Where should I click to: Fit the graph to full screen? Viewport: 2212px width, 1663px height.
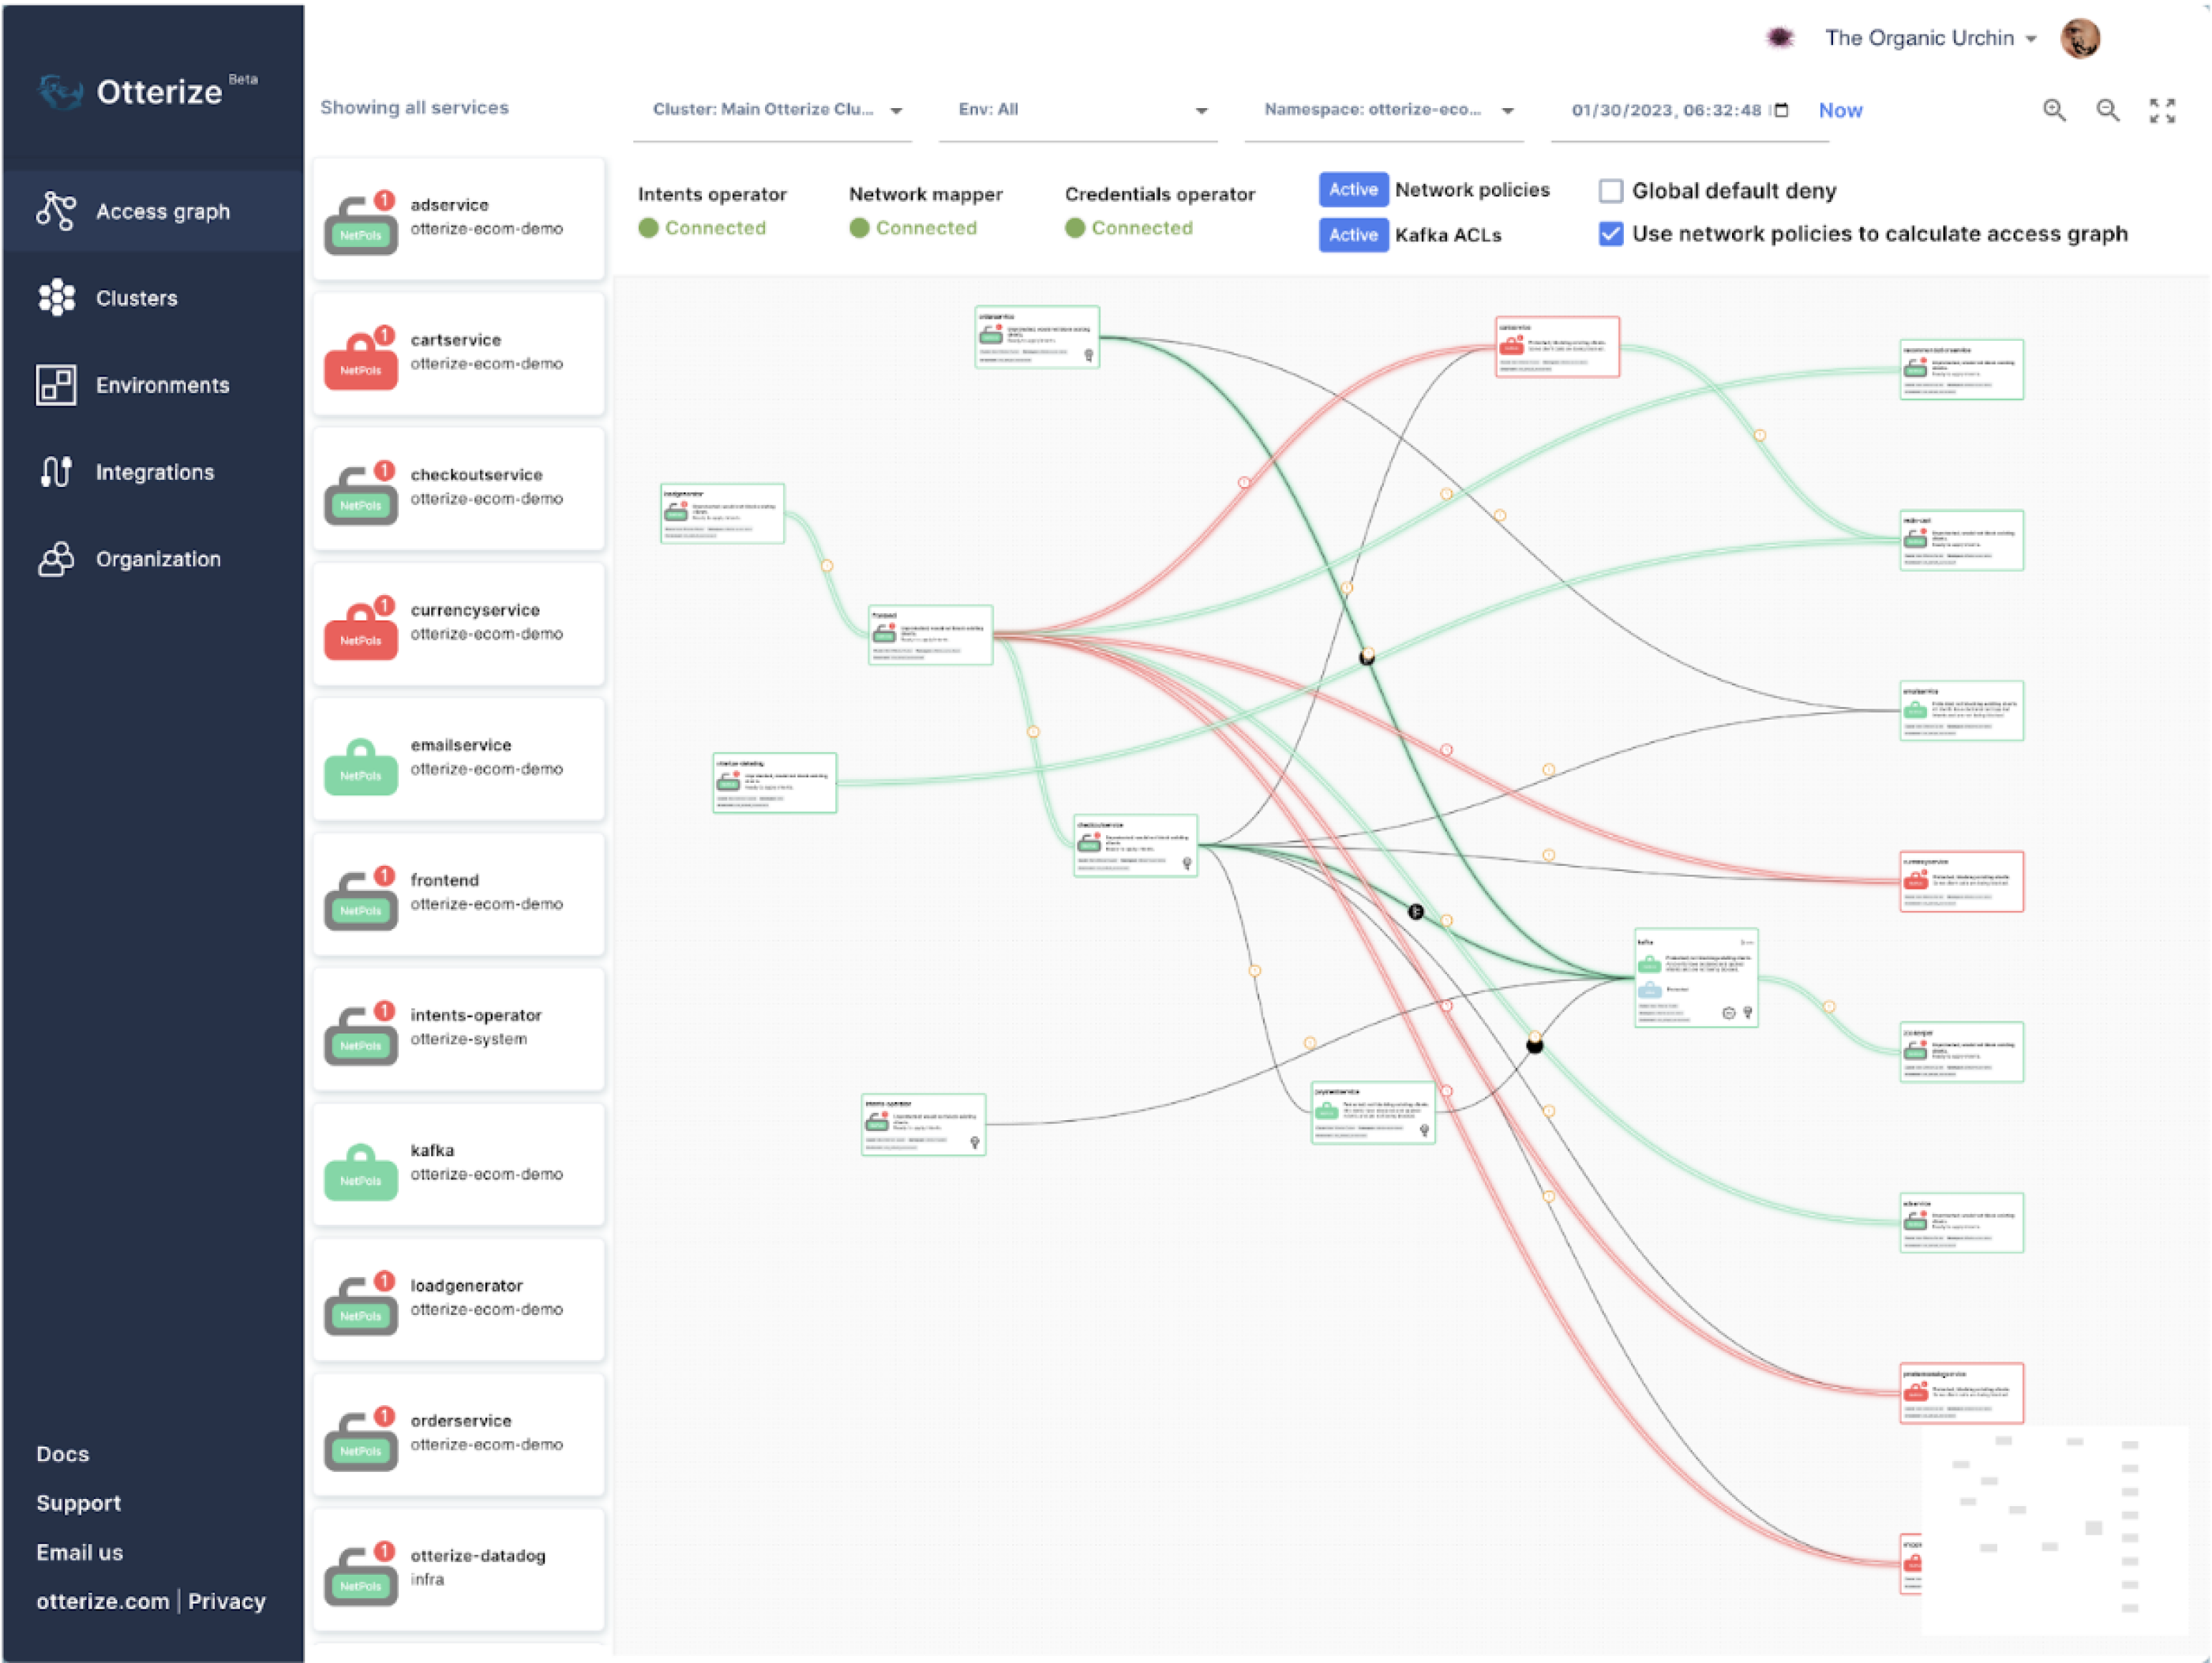(2162, 110)
